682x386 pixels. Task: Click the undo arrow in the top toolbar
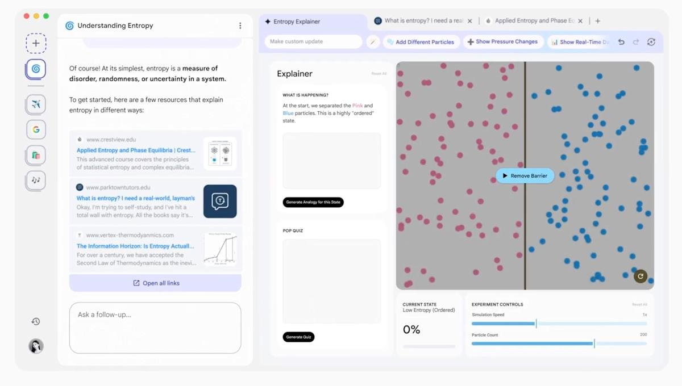coord(621,41)
